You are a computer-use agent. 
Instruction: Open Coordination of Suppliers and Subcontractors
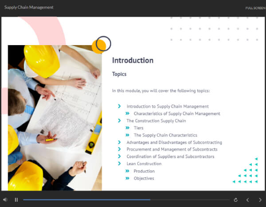point(170,157)
